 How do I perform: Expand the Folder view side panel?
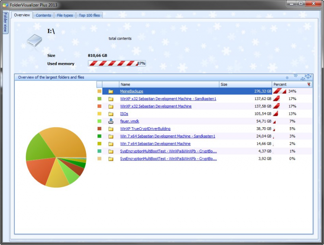(5, 22)
